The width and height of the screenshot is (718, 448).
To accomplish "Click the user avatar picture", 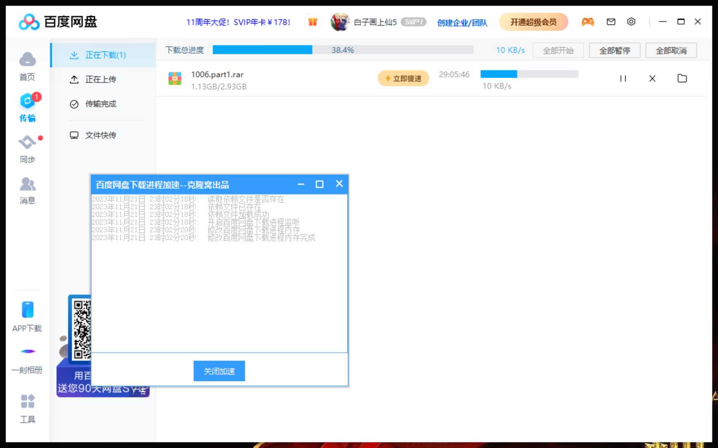I will pyautogui.click(x=340, y=22).
